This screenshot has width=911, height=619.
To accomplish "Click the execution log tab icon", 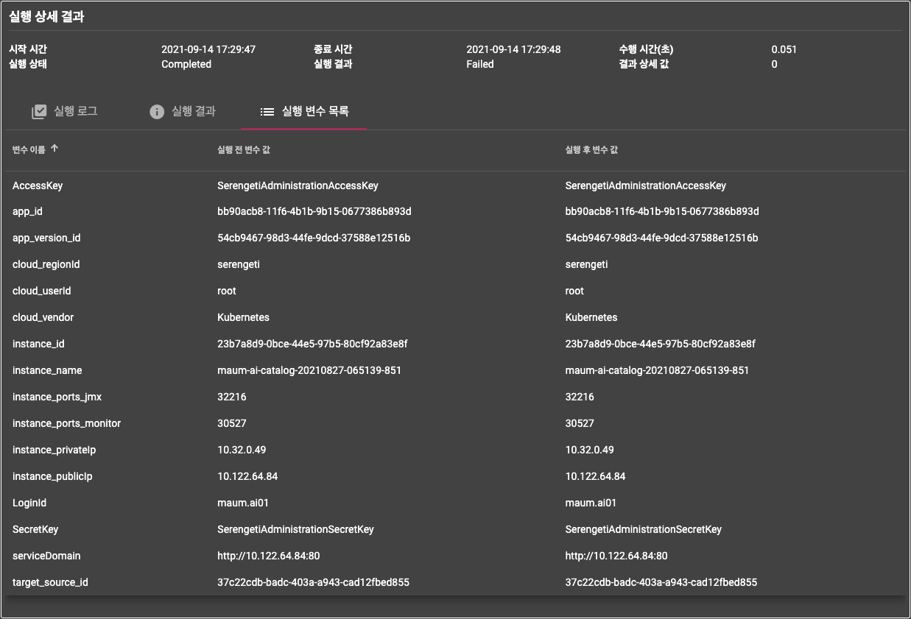I will (39, 112).
